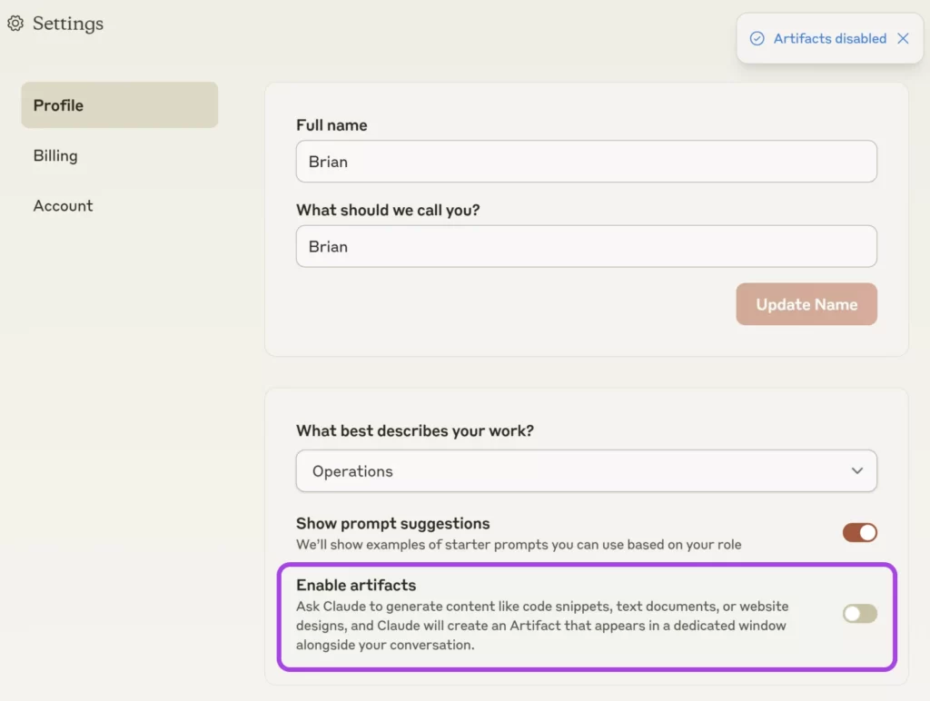Click the Settings page heading
This screenshot has width=930, height=701.
(68, 24)
